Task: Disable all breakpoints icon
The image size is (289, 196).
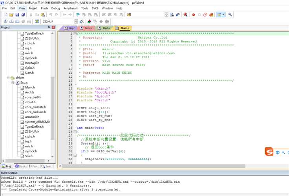Action: pyautogui.click(x=205, y=15)
